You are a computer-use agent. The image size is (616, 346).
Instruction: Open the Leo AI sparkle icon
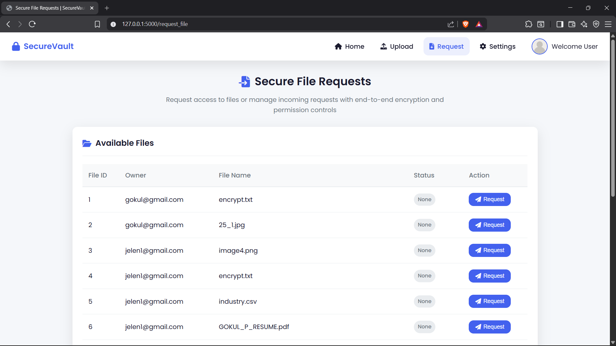click(584, 24)
